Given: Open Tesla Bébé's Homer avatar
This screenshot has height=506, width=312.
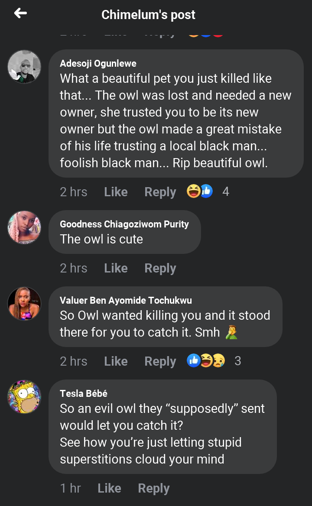Looking at the screenshot, I should 24,397.
